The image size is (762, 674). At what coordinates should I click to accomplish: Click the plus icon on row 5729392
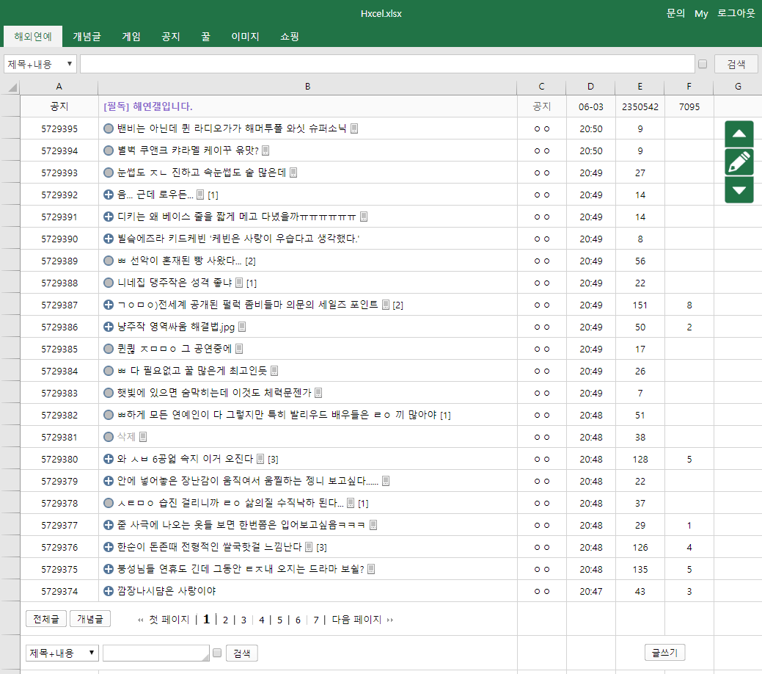(x=109, y=195)
